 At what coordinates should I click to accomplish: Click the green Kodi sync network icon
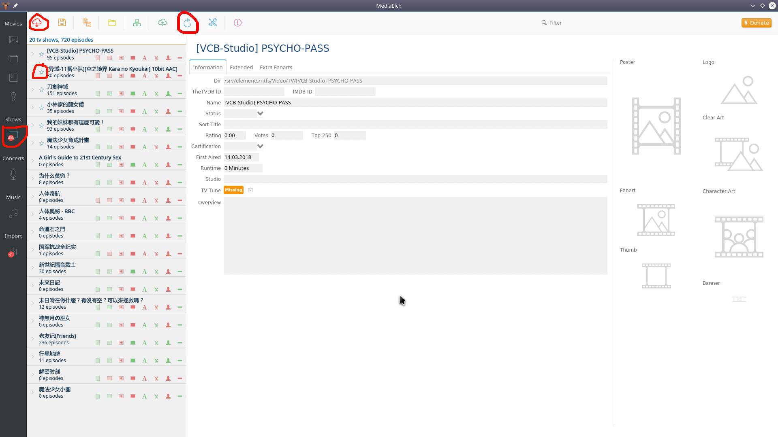pos(137,23)
